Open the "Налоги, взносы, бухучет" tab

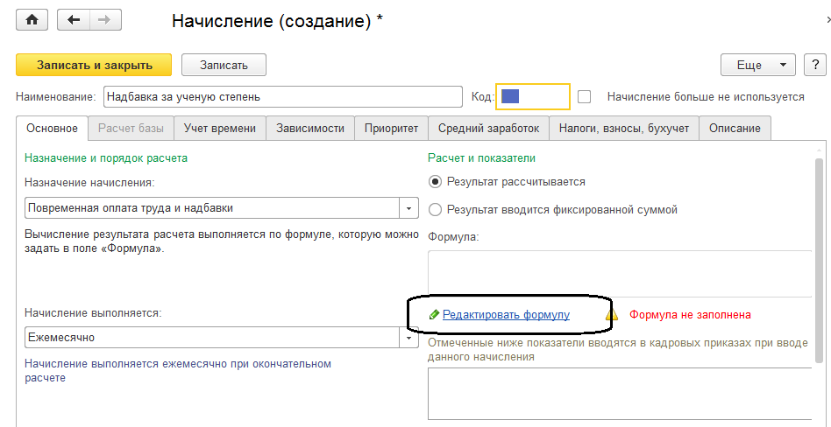click(624, 128)
